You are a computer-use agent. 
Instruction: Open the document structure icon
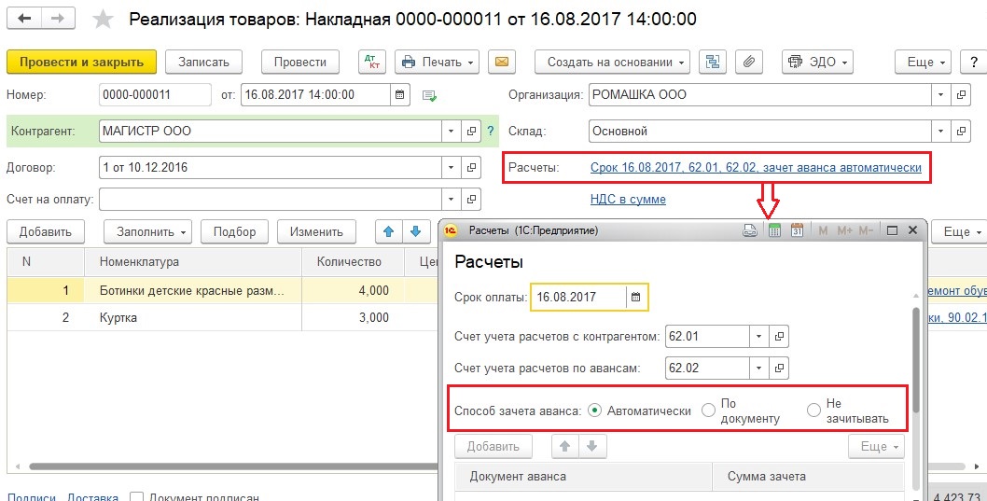(x=713, y=62)
